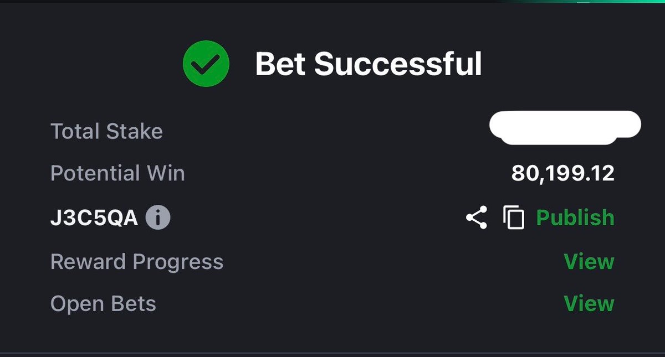Viewport: 665px width, 357px height.
Task: Open the info icon beside J3C5QA
Action: point(158,218)
